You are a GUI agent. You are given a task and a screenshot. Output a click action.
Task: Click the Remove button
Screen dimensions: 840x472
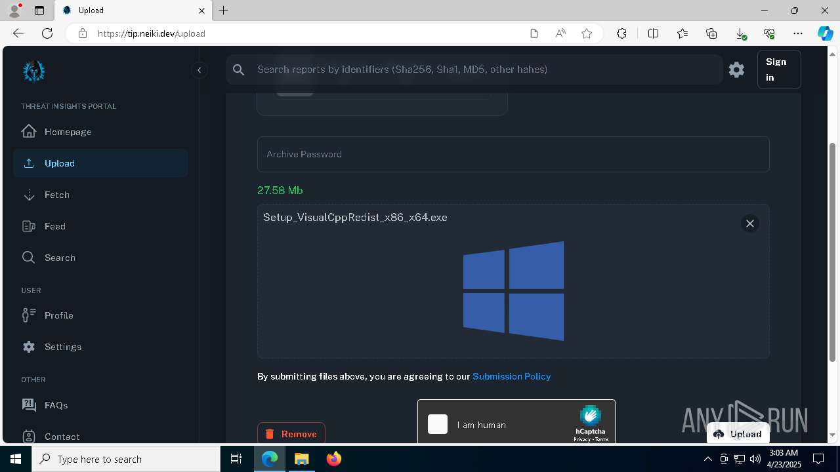[x=291, y=433]
